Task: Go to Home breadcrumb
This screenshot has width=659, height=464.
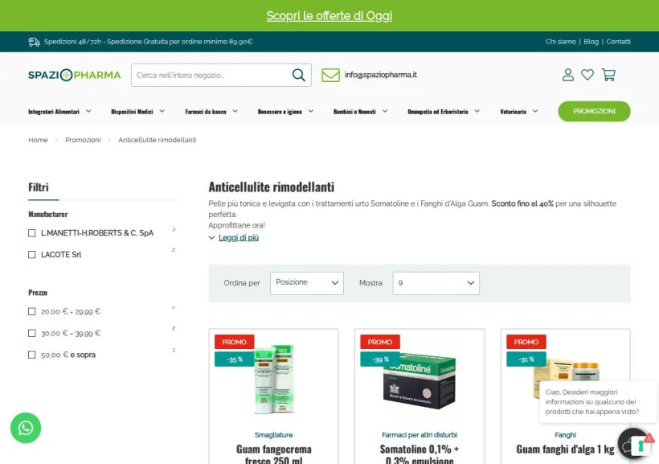Action: pos(38,140)
